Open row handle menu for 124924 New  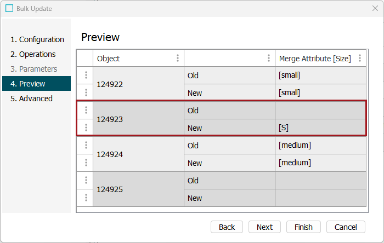pos(86,163)
